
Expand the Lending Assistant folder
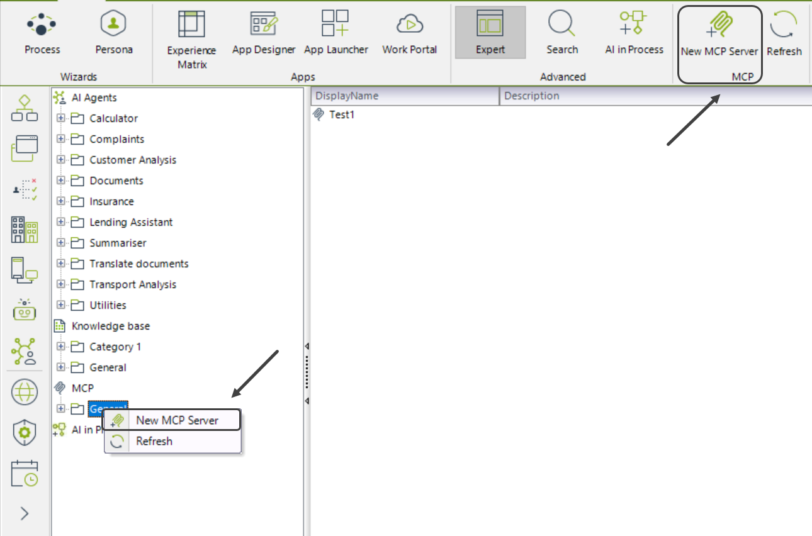click(x=61, y=222)
